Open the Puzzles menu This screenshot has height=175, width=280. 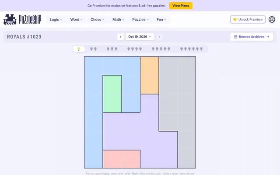[x=140, y=19]
